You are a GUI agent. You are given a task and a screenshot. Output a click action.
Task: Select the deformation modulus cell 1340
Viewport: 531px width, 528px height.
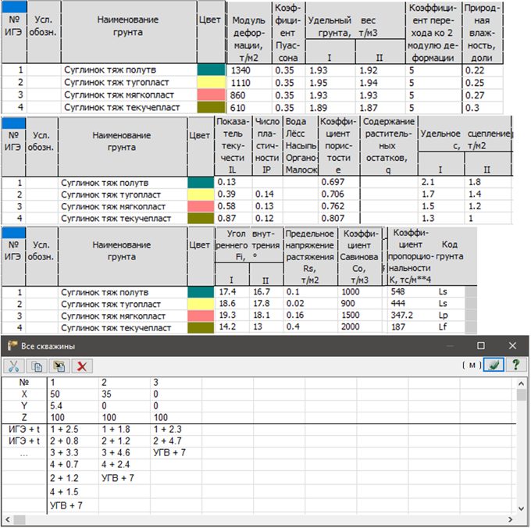(250, 70)
